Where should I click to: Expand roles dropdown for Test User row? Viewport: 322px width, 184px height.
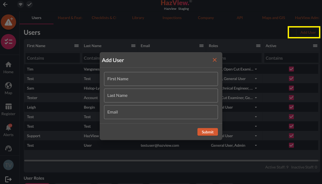tap(256, 146)
